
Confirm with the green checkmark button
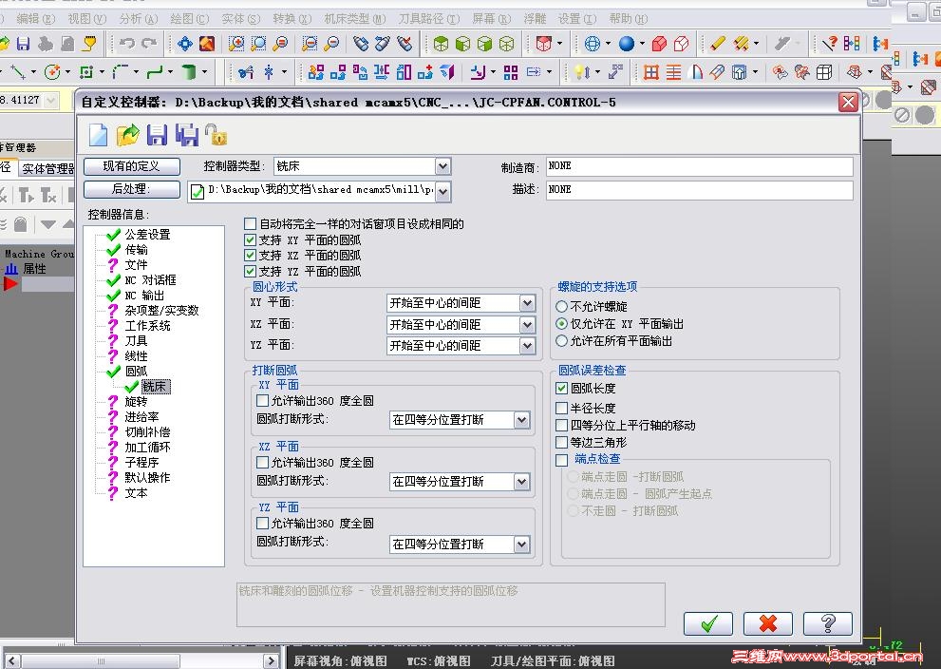[x=708, y=623]
